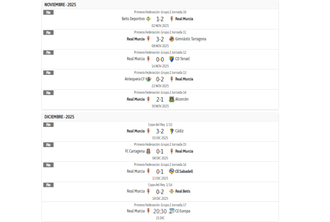Image resolution: width=330 pixels, height=222 pixels.
Task: Open the Antequera CF team link
Action: 134,79
